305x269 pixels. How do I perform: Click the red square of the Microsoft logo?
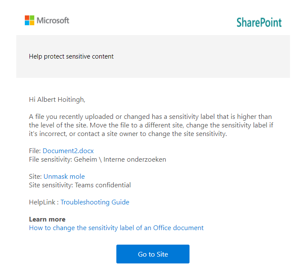pos(27,18)
